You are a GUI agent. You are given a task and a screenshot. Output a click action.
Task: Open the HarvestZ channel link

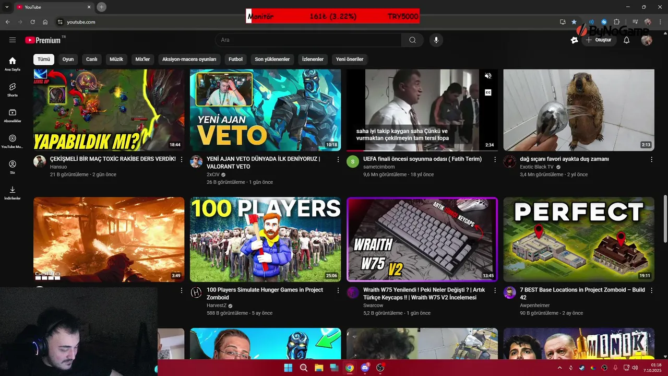pyautogui.click(x=217, y=305)
